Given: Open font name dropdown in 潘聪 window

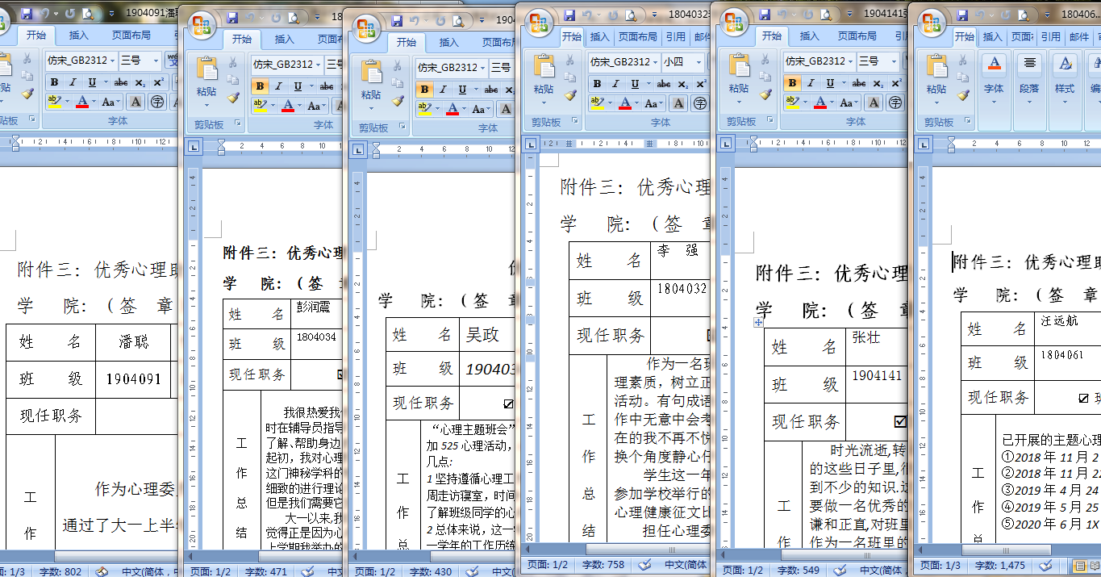Looking at the screenshot, I should [112, 61].
